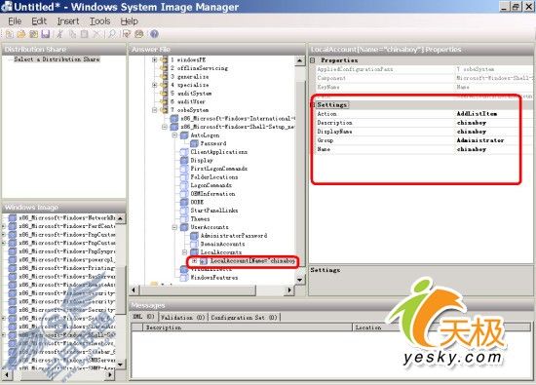
Task: Click the folder icon of 5 auditSystem
Action: point(164,94)
